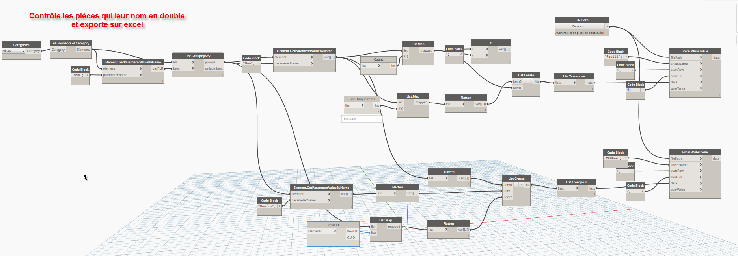
Task: Click the GUID output port
Action: 351,238
